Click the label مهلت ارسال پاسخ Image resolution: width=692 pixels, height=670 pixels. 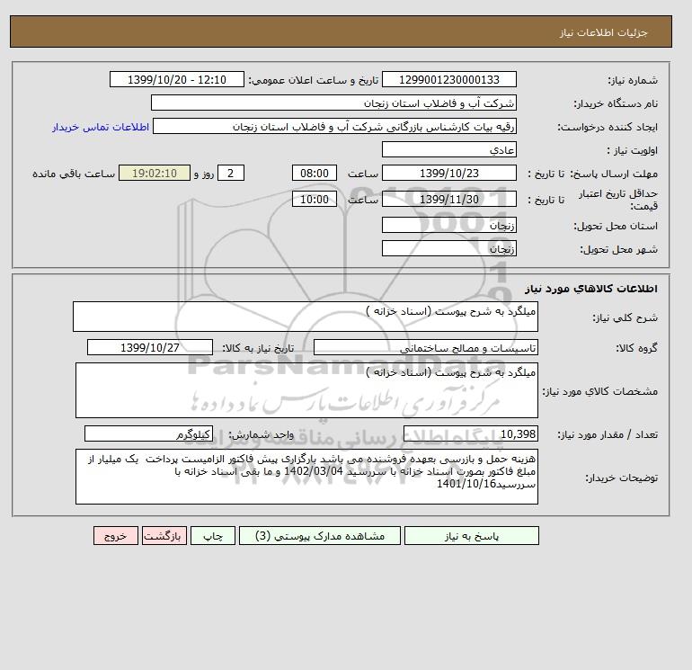coord(614,174)
